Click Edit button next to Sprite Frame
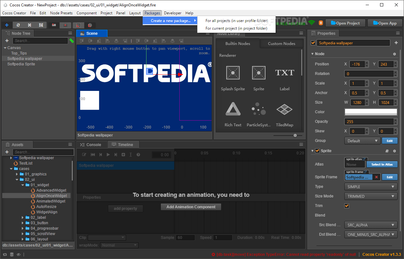Screen dimensions: 404x259 390,177
